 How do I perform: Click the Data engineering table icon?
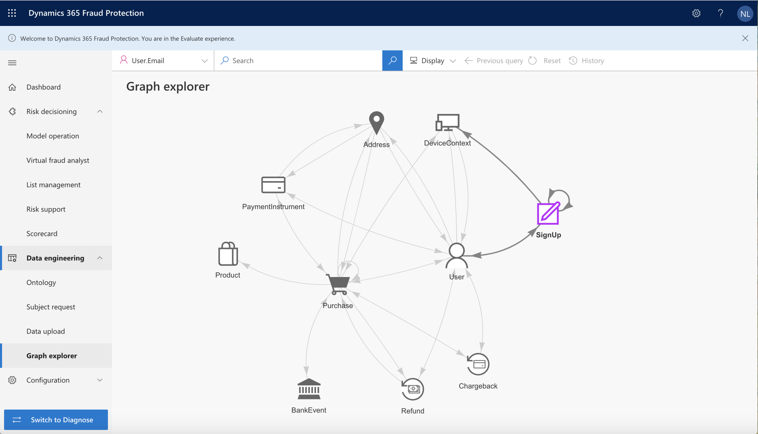click(12, 258)
